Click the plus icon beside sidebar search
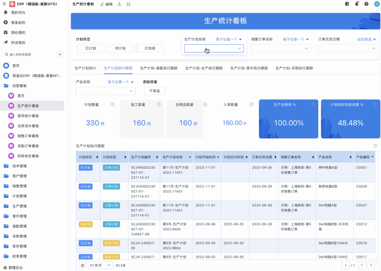The image size is (381, 271). pyautogui.click(x=60, y=54)
